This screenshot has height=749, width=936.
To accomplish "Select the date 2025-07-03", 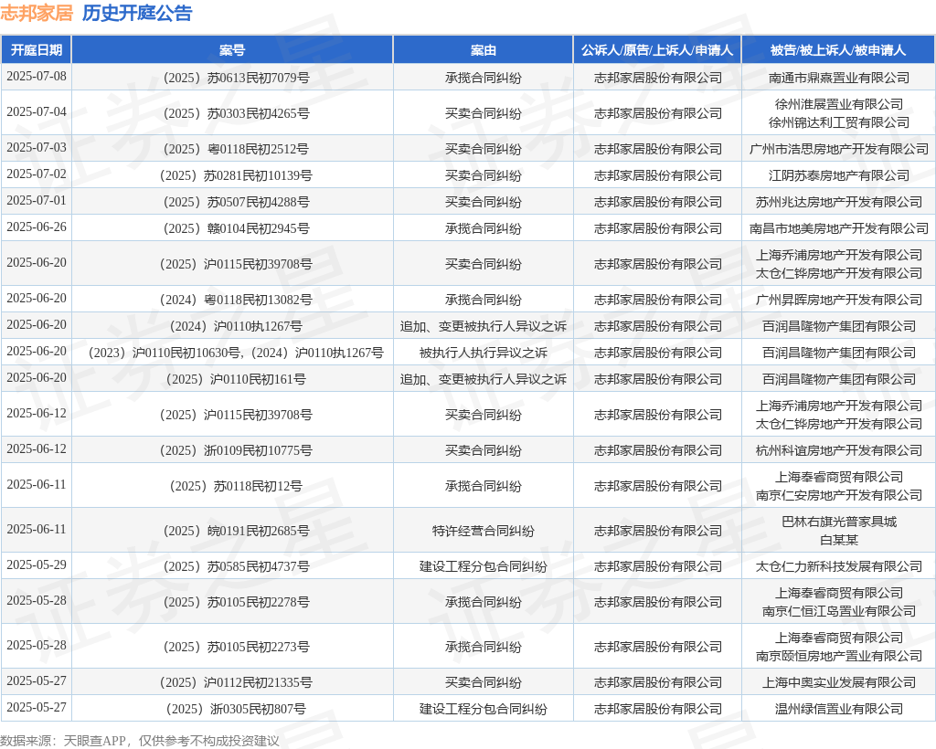I will [x=37, y=147].
